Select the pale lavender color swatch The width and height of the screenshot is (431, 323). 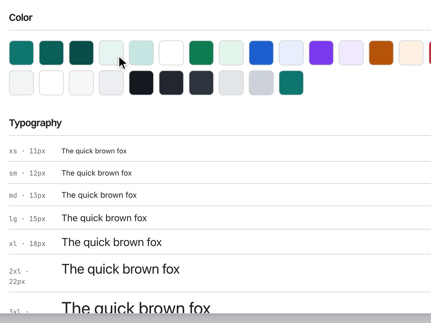(351, 53)
